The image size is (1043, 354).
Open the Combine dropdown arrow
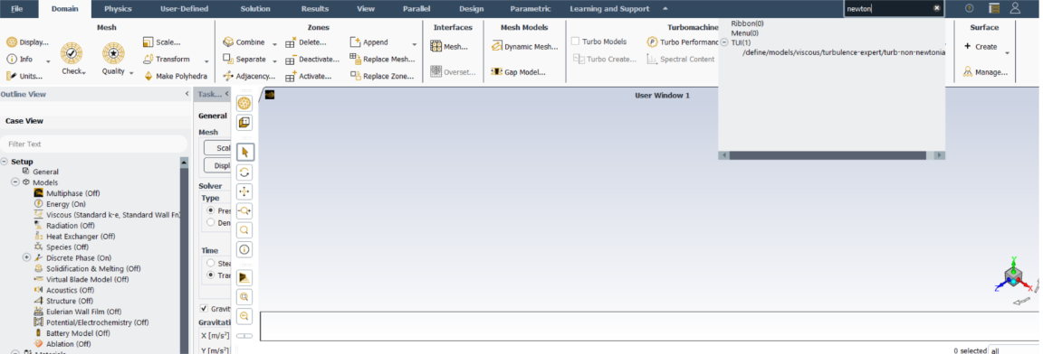pos(274,43)
